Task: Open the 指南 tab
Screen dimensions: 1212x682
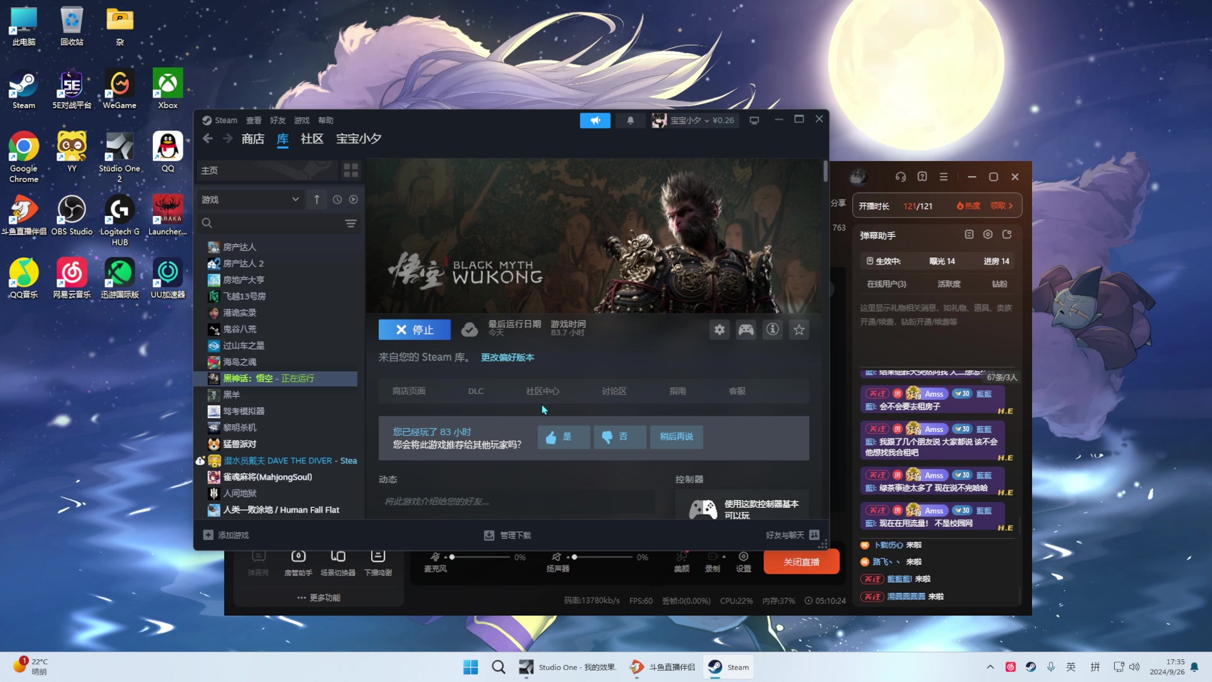Action: [x=678, y=391]
